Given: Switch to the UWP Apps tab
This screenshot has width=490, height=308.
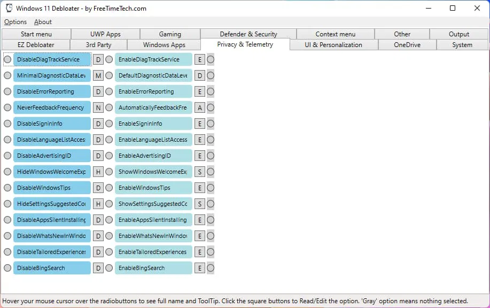Looking at the screenshot, I should (x=105, y=34).
